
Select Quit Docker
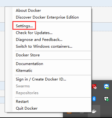point(27,108)
